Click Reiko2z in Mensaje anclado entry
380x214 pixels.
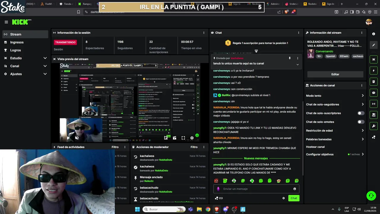[x=149, y=181]
